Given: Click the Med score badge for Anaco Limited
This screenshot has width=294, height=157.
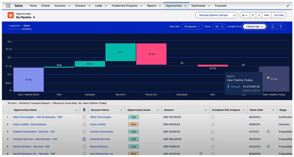Looking at the screenshot, I should pyautogui.click(x=133, y=124).
